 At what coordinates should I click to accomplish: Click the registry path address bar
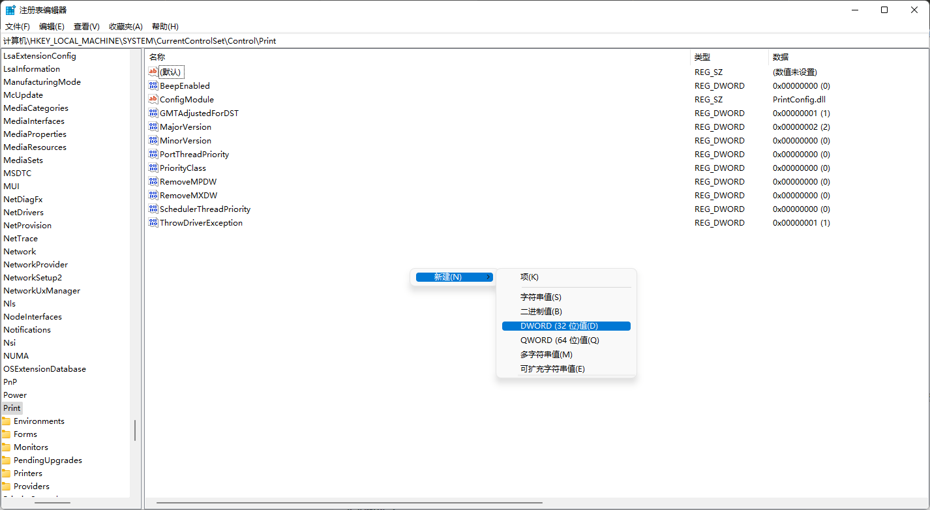(465, 40)
